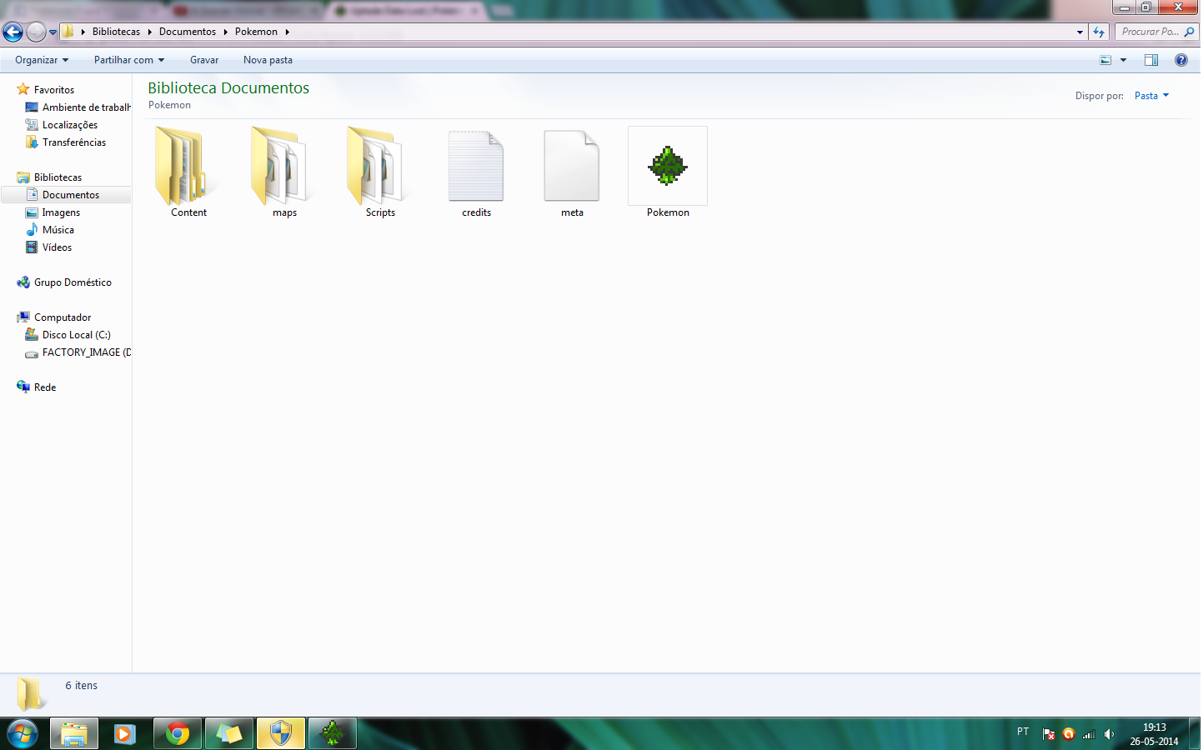This screenshot has height=750, width=1203.
Task: Click the credits file name label
Action: [x=476, y=212]
